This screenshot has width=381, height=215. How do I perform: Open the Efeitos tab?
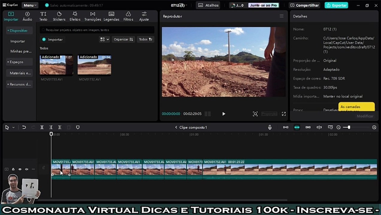tap(75, 16)
